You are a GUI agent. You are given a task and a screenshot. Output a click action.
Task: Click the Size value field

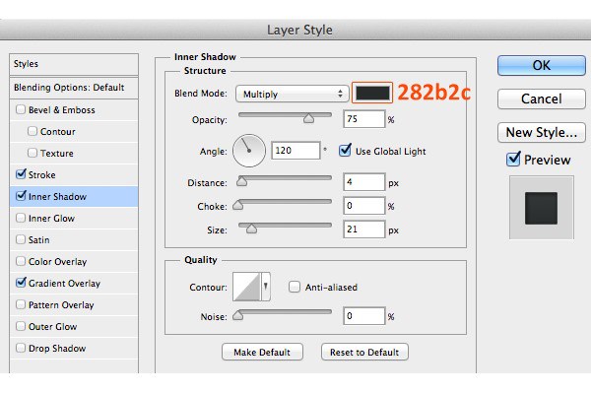364,229
